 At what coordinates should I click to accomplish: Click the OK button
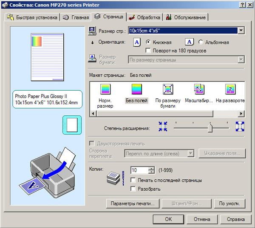(x=168, y=219)
